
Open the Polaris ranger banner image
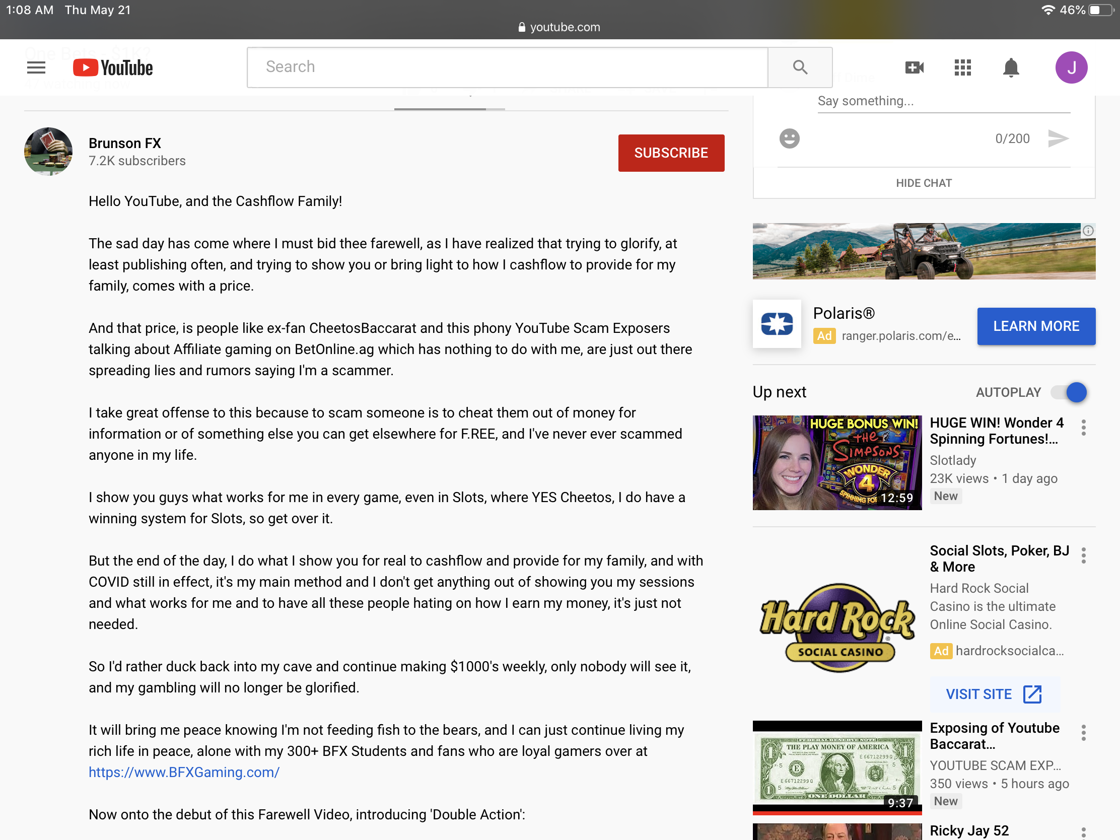tap(924, 251)
